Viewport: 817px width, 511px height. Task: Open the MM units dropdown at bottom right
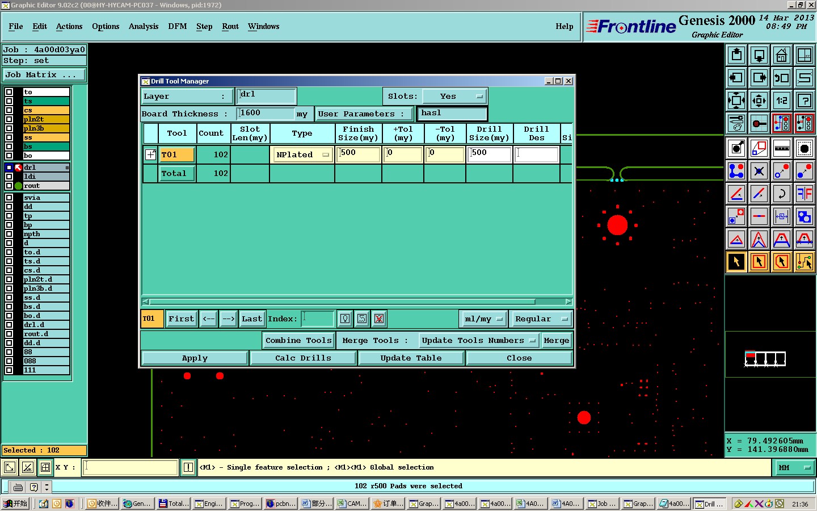coord(794,467)
